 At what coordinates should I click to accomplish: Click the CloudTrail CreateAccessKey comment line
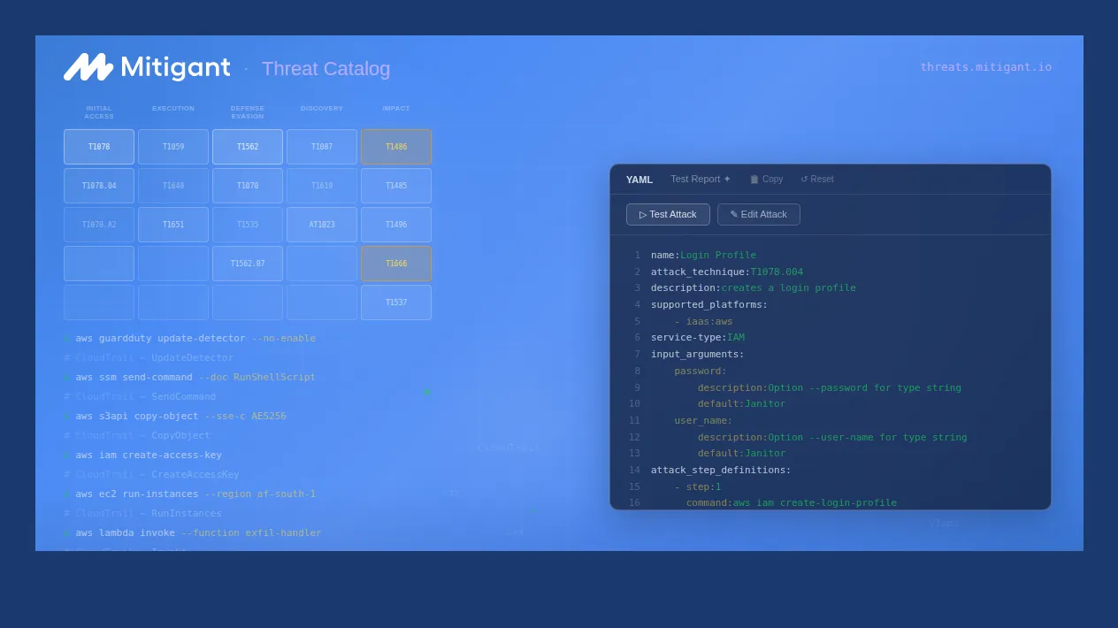tap(151, 474)
